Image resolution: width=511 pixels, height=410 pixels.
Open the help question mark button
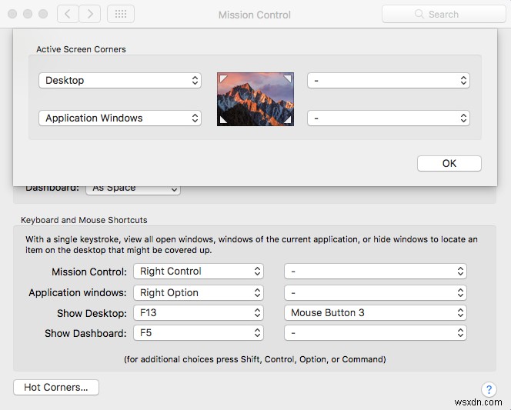pyautogui.click(x=488, y=390)
